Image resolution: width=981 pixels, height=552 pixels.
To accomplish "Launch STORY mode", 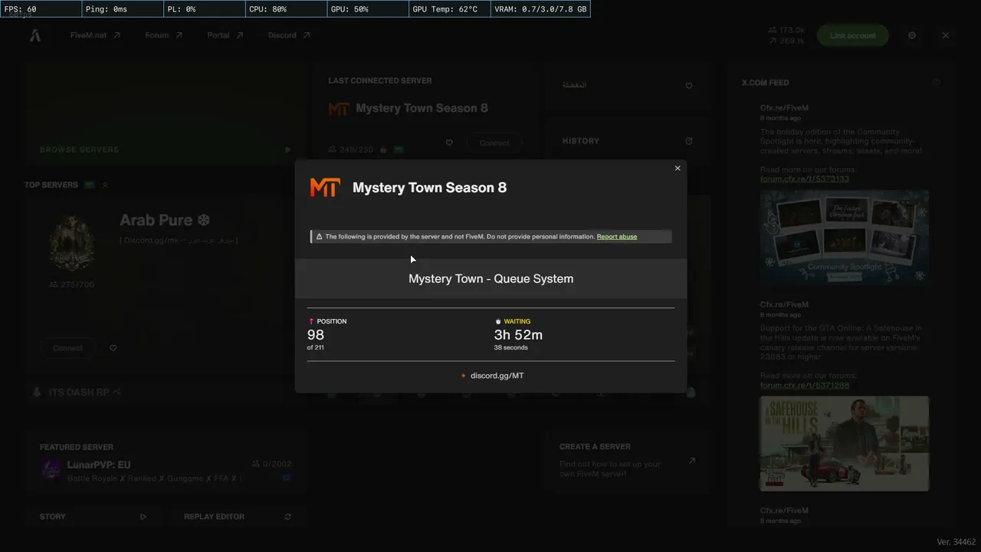I will click(93, 517).
